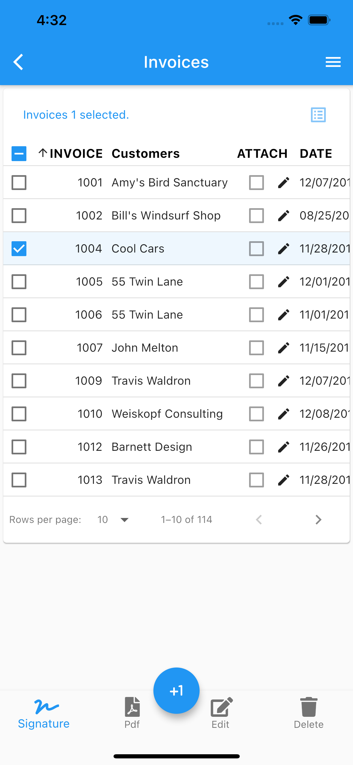353x765 pixels.
Task: Toggle the select-all header checkbox
Action: (x=19, y=154)
